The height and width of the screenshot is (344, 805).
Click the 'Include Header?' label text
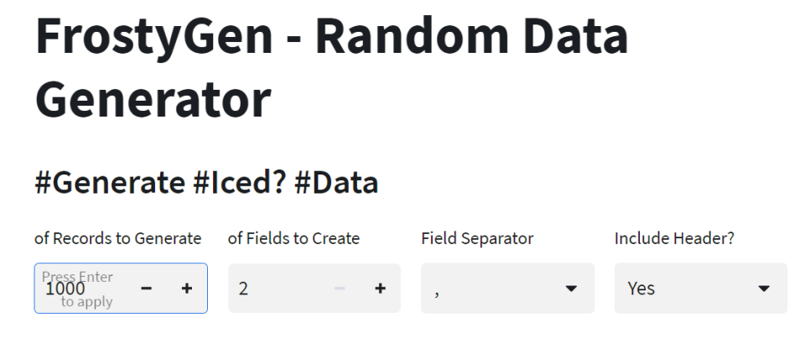674,238
